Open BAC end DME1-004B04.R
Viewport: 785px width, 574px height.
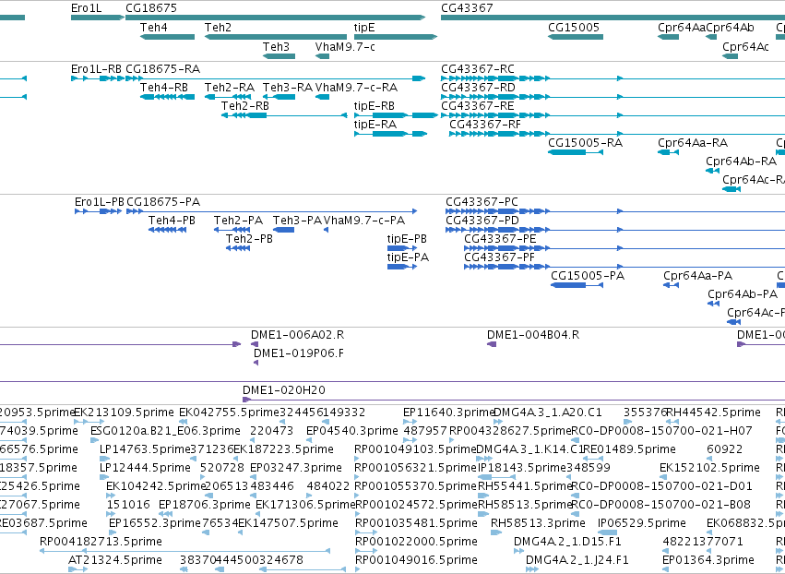[x=533, y=335]
